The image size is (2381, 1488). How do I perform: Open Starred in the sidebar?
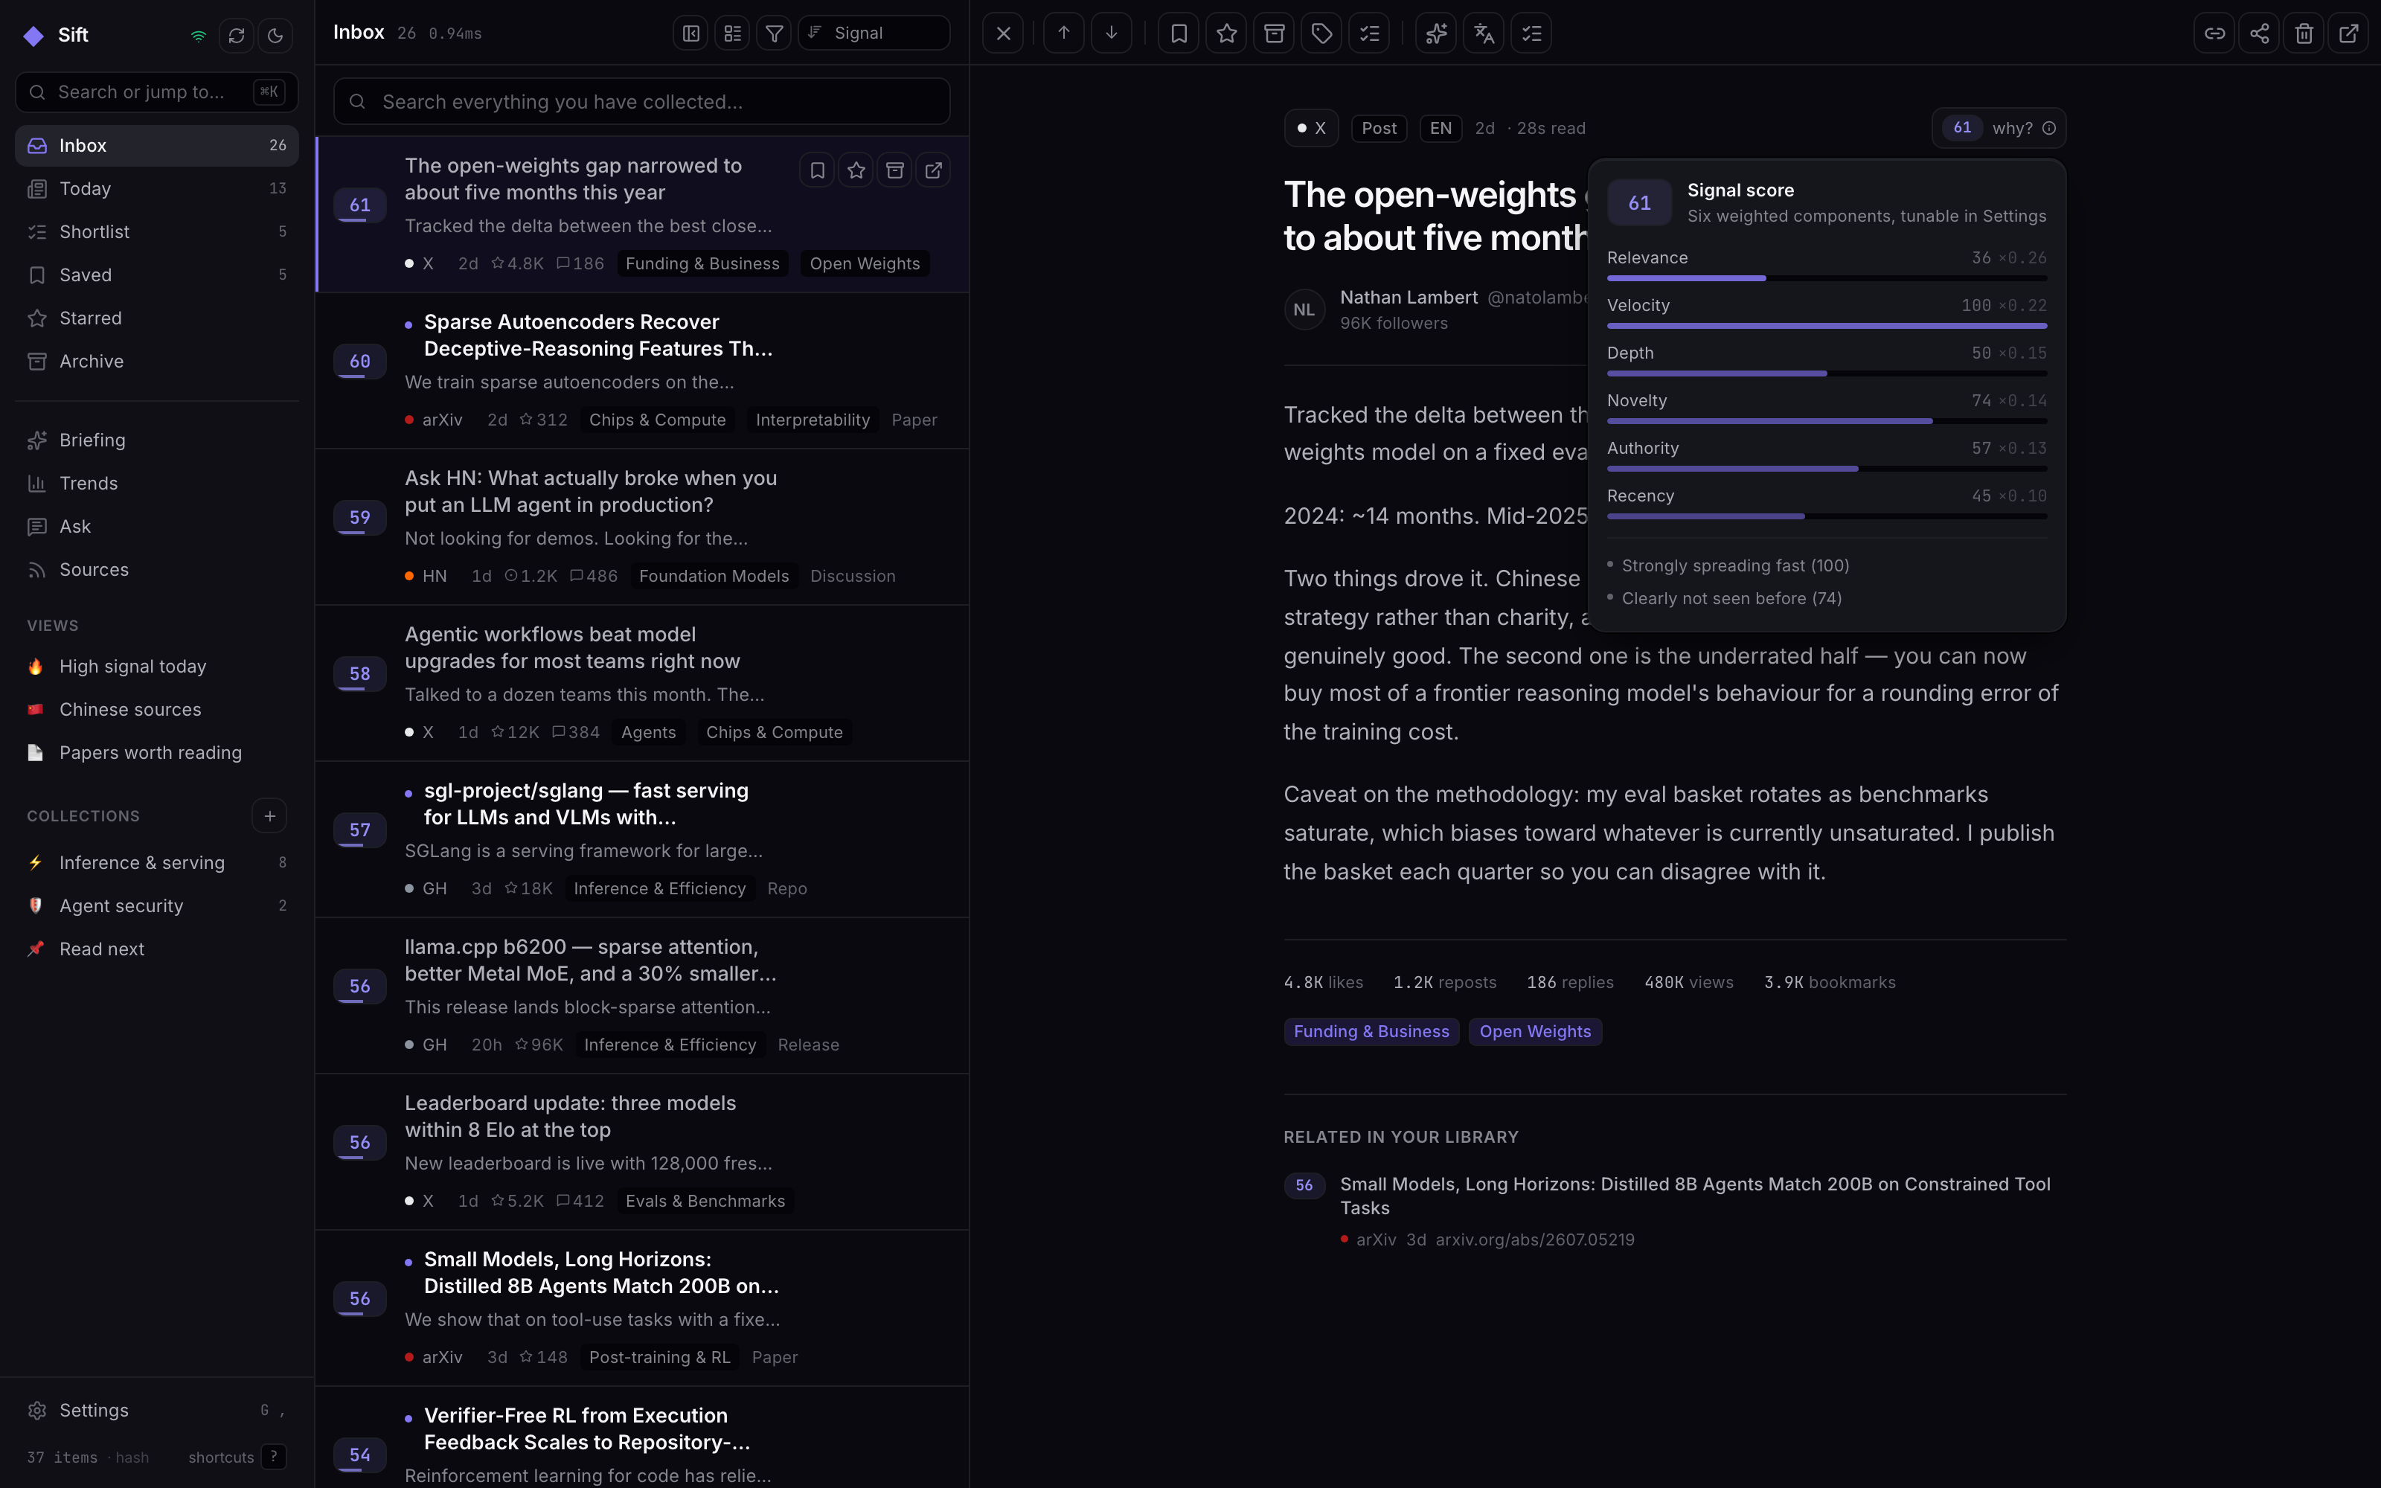coord(156,319)
